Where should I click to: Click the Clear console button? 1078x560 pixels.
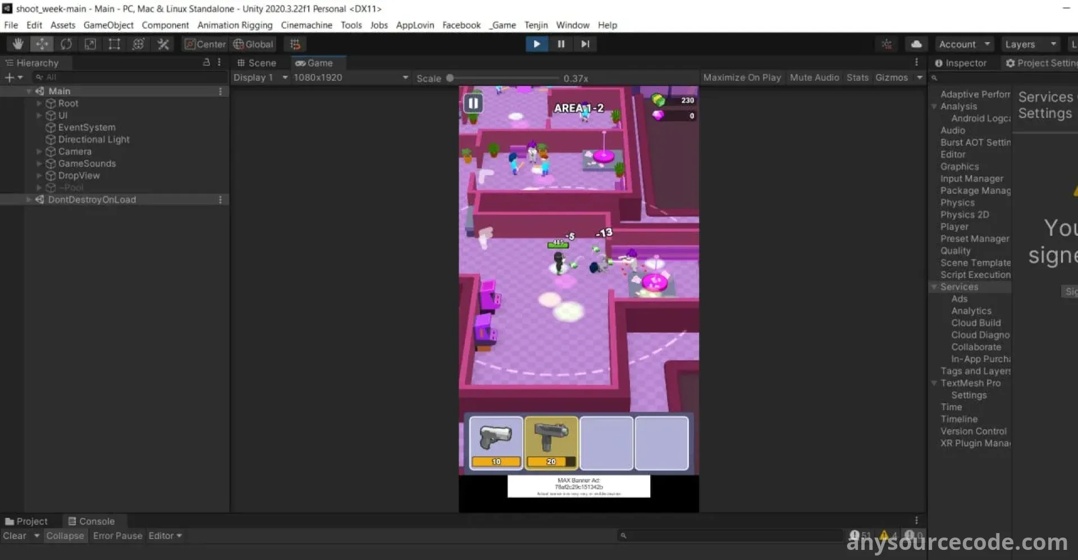coord(15,536)
